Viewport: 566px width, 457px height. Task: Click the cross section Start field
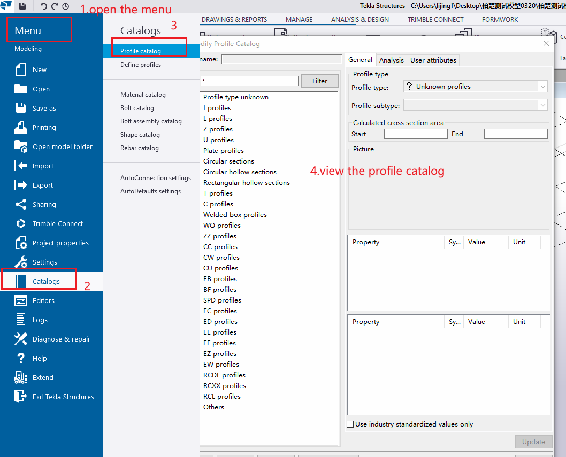point(416,134)
